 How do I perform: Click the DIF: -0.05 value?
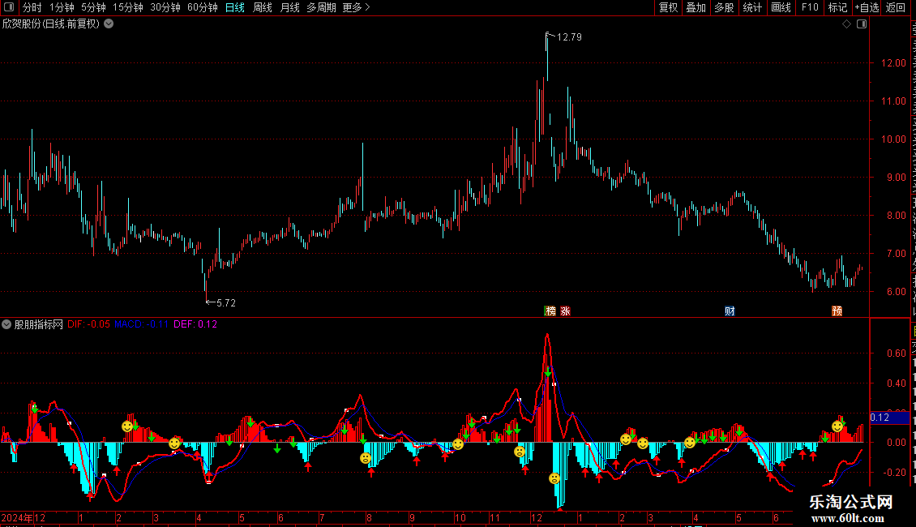tap(89, 324)
